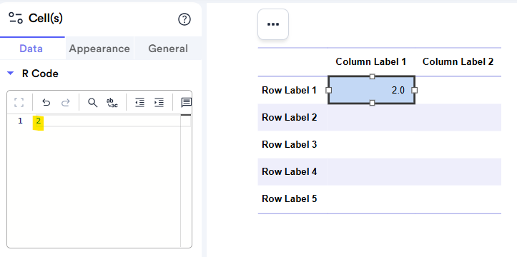Screen dimensions: 517x257
Task: Select the cell showing 2.0
Action: click(372, 90)
